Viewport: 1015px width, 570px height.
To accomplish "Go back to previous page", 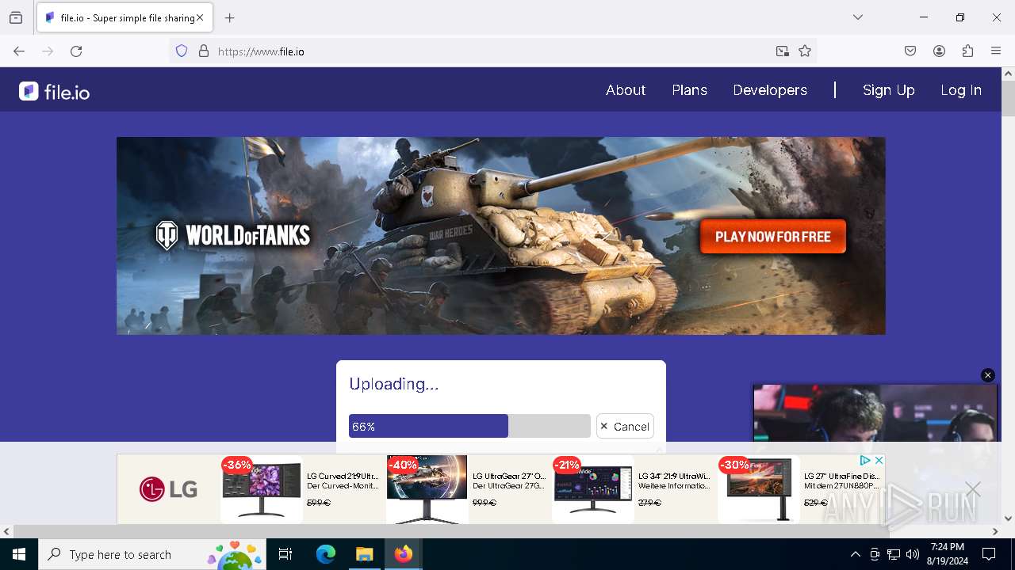I will tap(19, 51).
